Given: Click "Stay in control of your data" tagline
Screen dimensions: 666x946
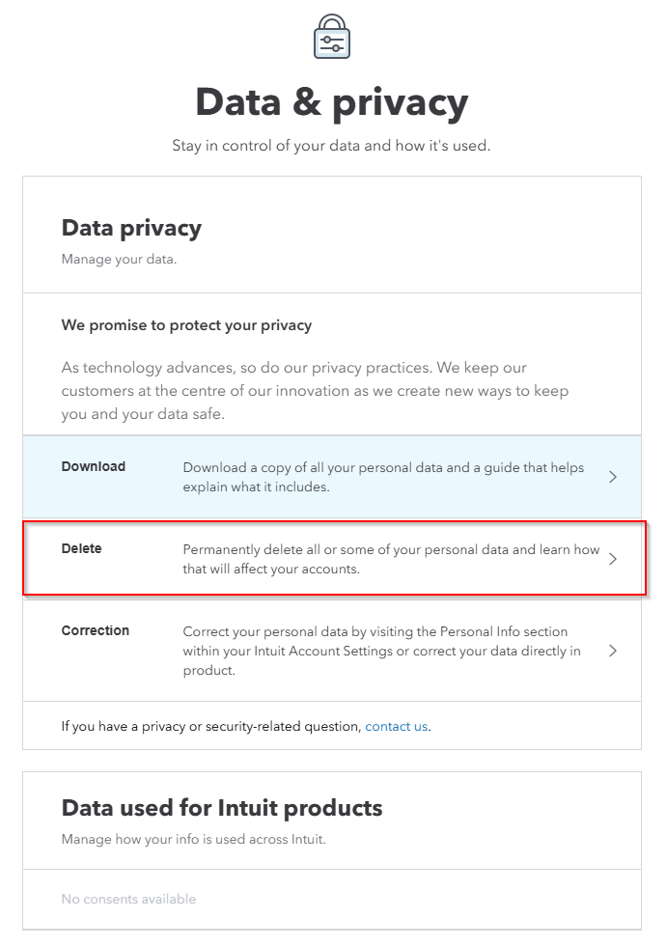Looking at the screenshot, I should click(x=332, y=146).
